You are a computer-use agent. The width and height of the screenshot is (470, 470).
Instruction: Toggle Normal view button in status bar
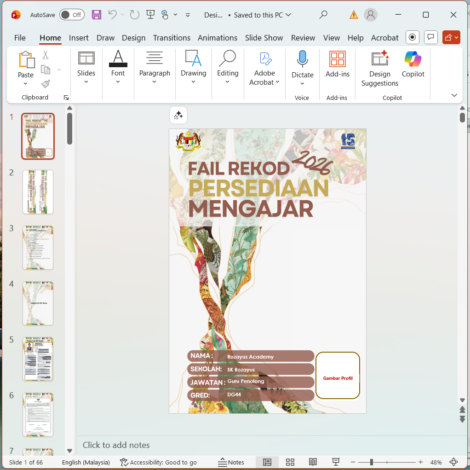[267, 462]
